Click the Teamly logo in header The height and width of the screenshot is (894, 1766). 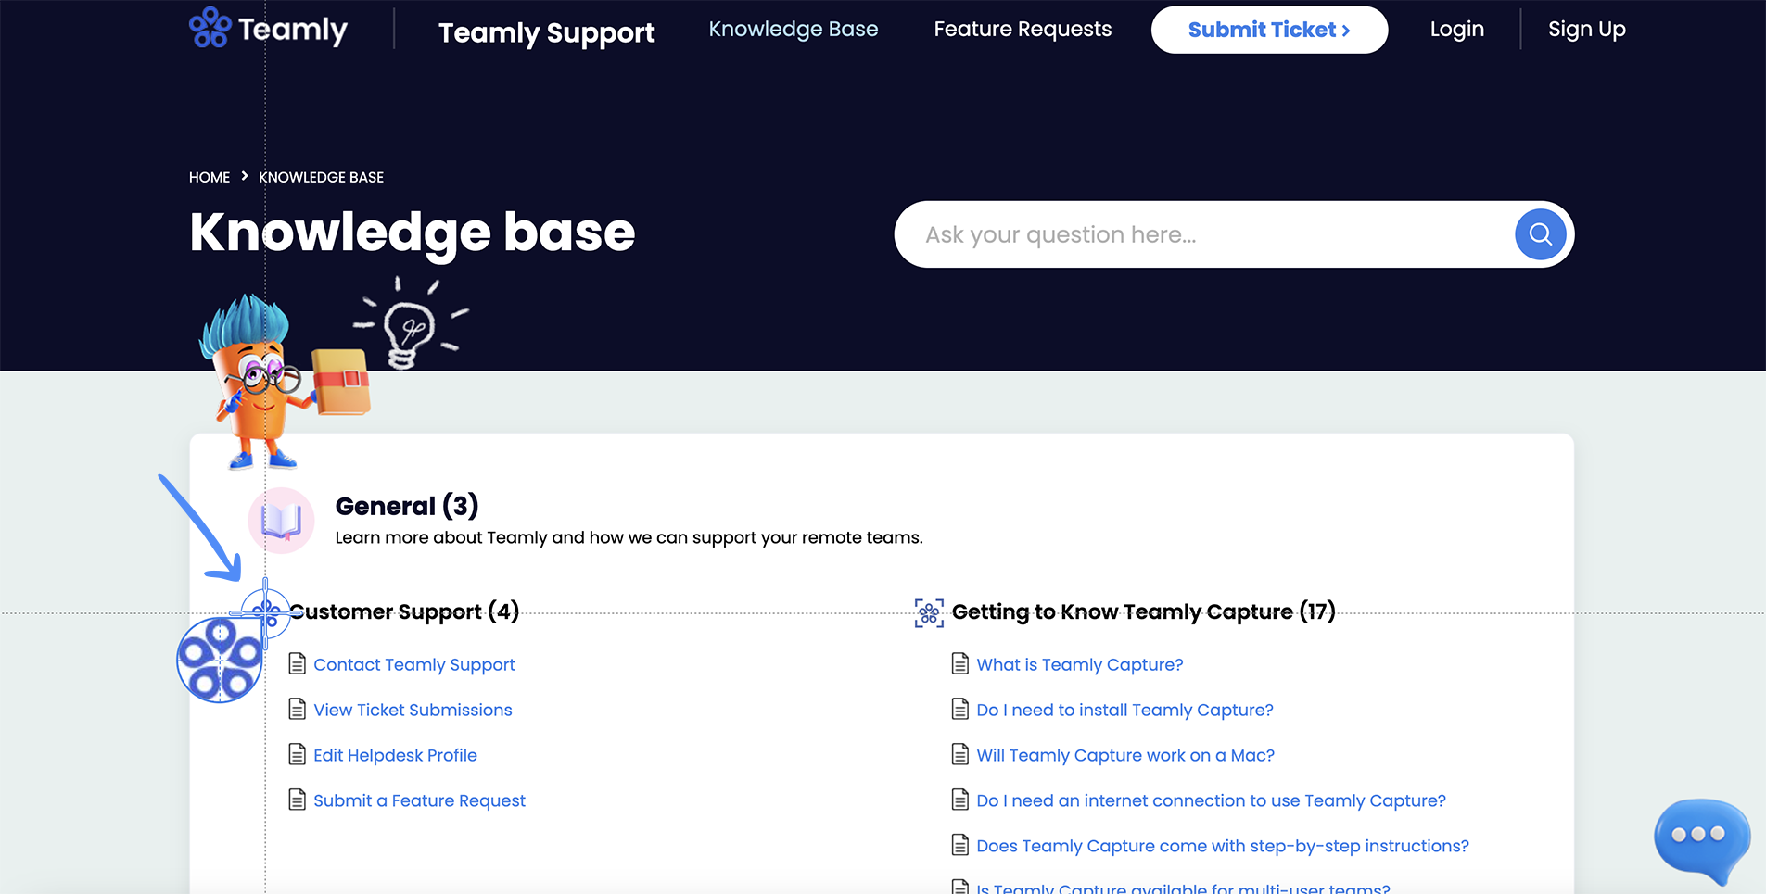pos(268,28)
